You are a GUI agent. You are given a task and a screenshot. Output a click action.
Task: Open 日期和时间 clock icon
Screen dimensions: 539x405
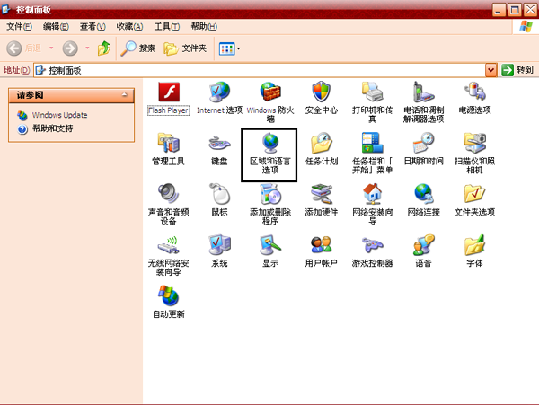coord(423,143)
